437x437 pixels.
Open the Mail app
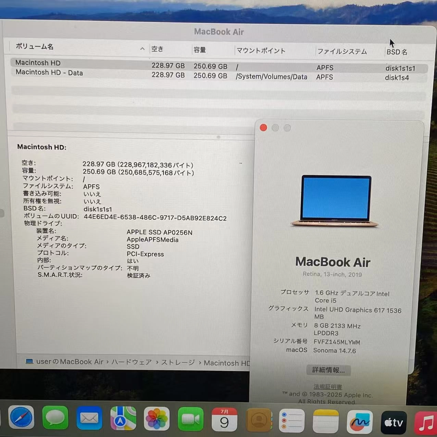tap(89, 418)
